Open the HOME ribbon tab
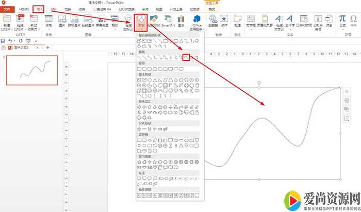 24,9
